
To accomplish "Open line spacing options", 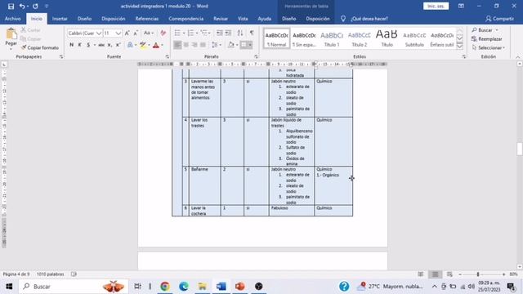I will (216, 45).
